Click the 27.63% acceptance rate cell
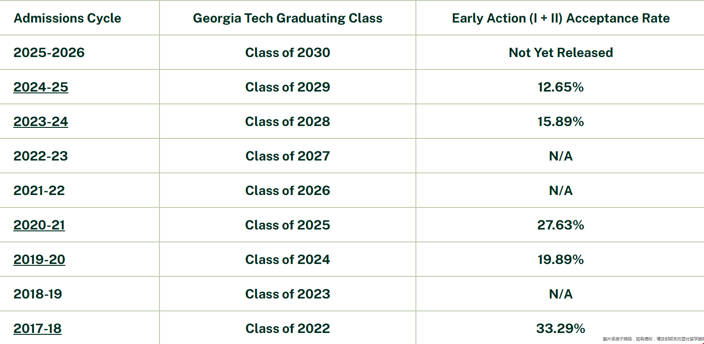Image resolution: width=704 pixels, height=344 pixels. [x=561, y=225]
